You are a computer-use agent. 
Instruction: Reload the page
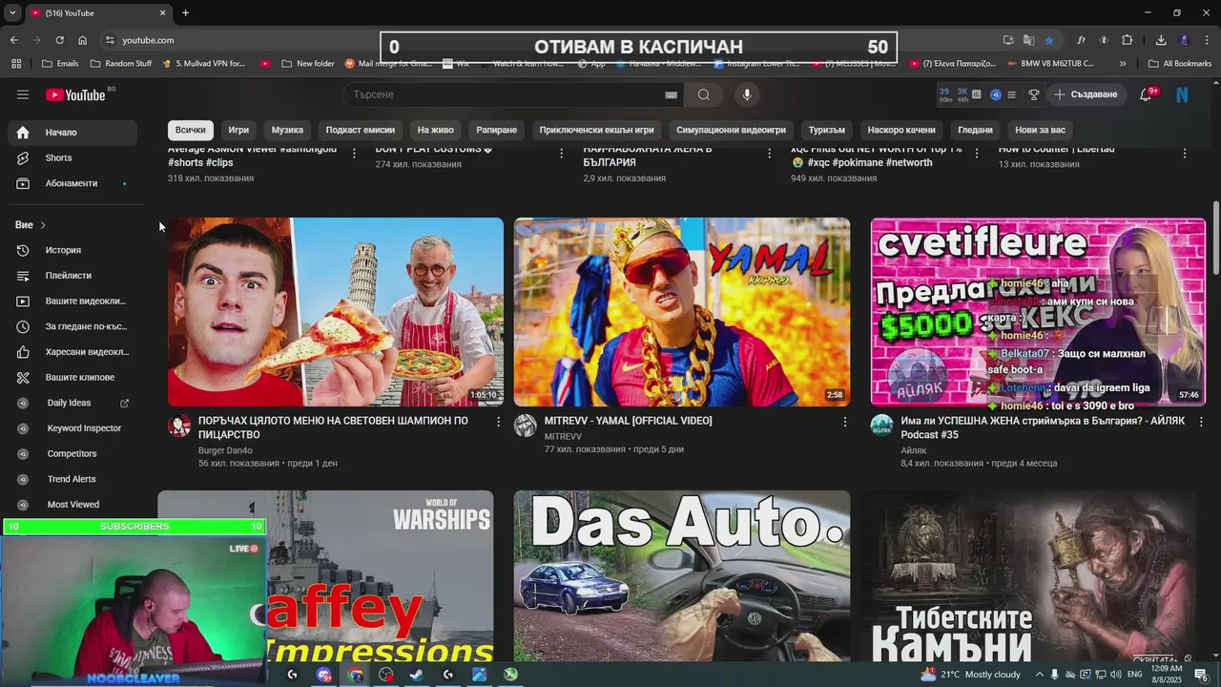coord(59,40)
